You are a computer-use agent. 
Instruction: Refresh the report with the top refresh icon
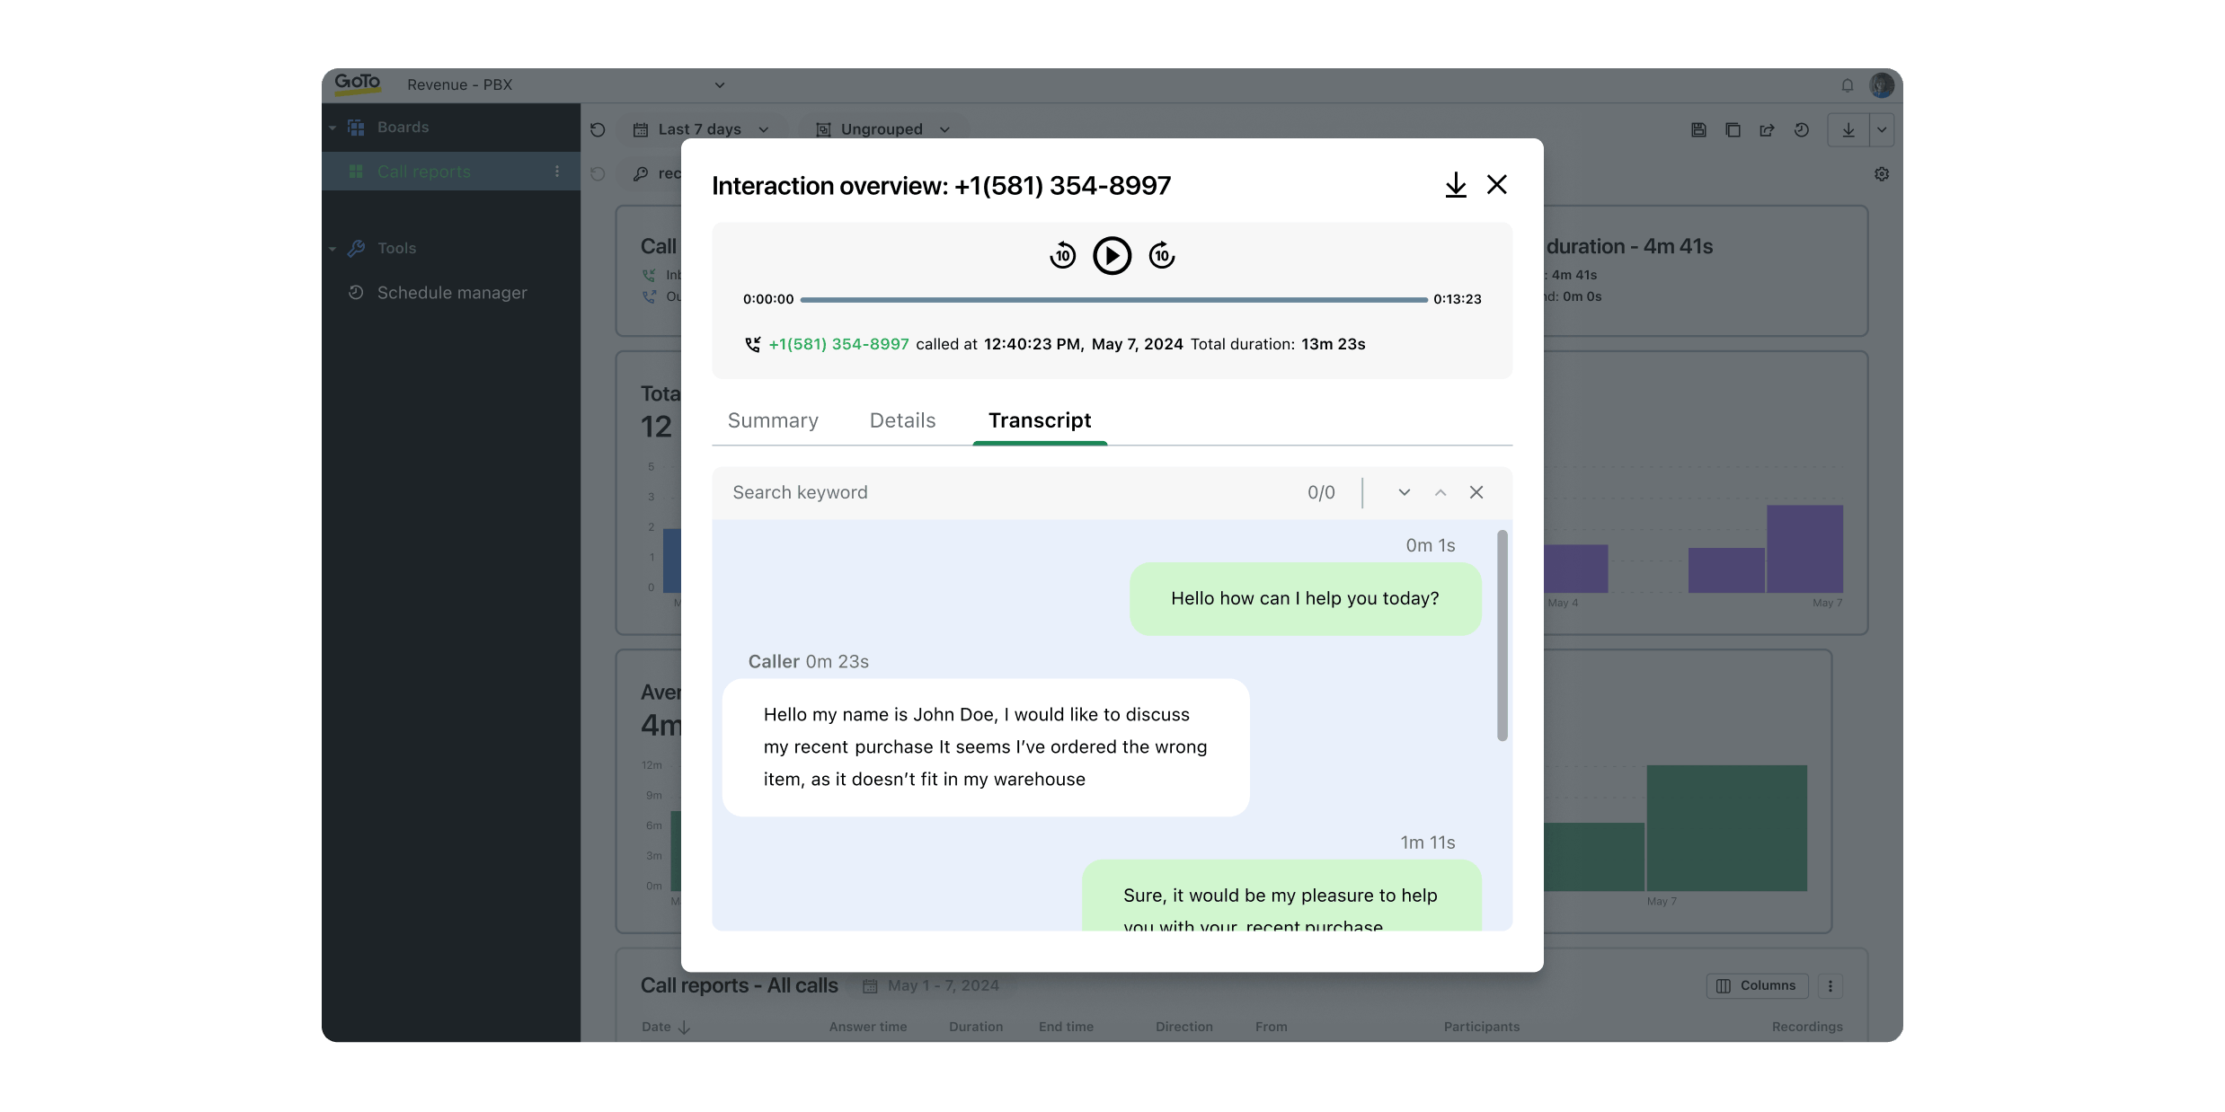pos(598,130)
